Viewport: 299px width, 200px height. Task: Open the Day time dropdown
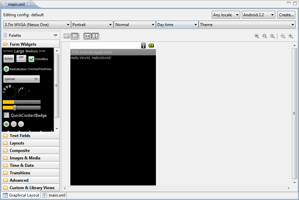[x=177, y=25]
